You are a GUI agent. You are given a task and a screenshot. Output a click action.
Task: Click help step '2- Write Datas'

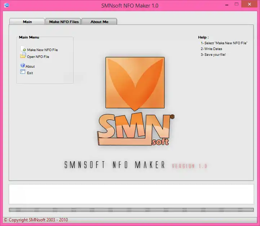[211, 49]
